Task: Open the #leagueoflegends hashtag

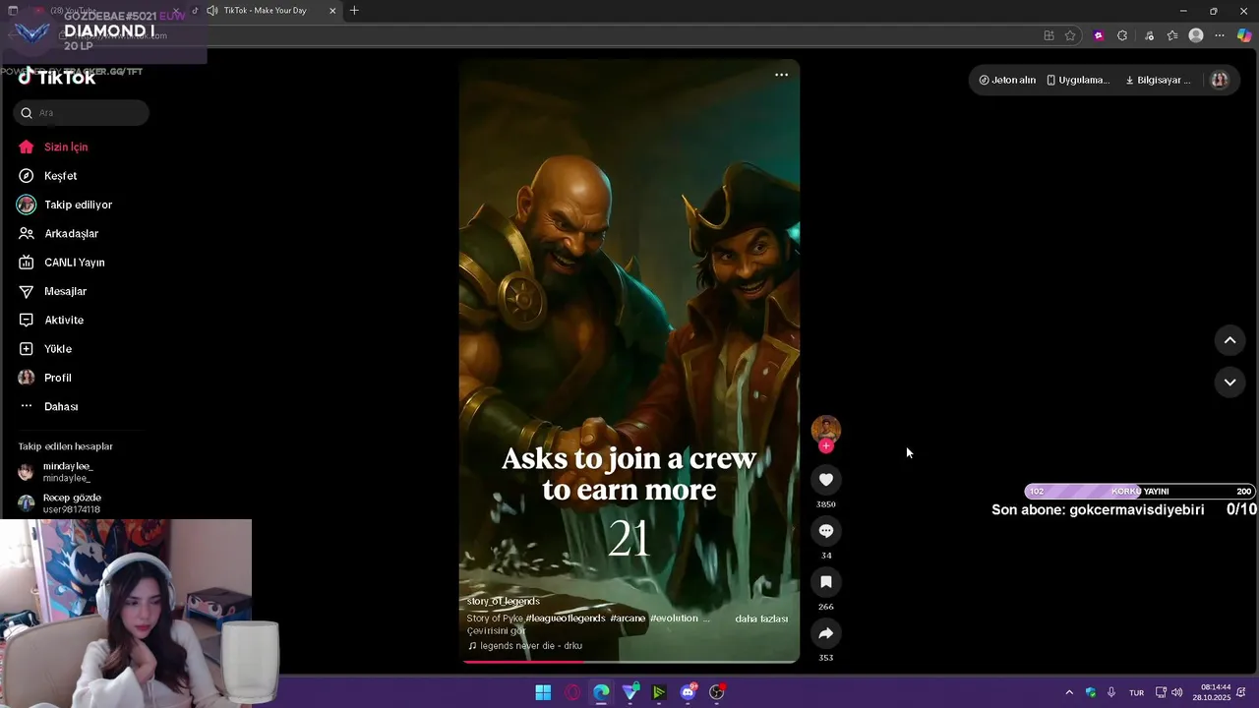Action: [566, 619]
